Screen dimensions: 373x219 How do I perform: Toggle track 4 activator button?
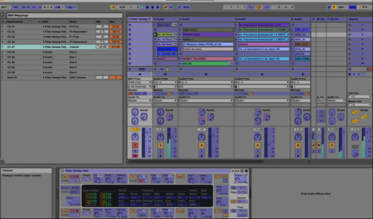(x=258, y=145)
